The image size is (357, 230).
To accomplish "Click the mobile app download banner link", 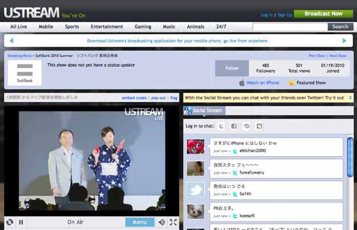I will tap(178, 41).
